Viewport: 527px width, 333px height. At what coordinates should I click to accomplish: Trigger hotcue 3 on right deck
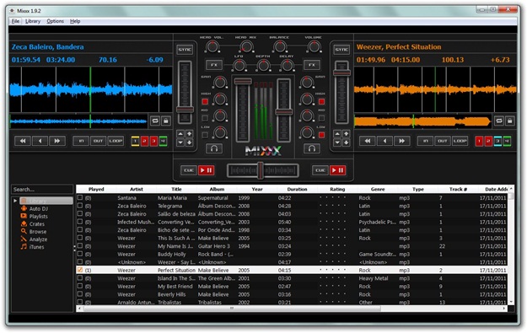click(x=497, y=141)
